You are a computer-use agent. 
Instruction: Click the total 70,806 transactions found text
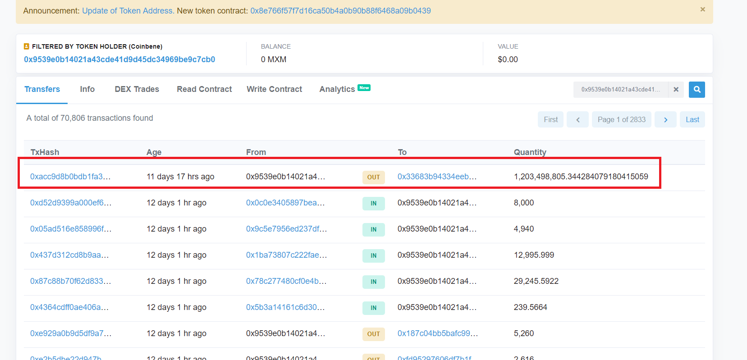point(90,118)
